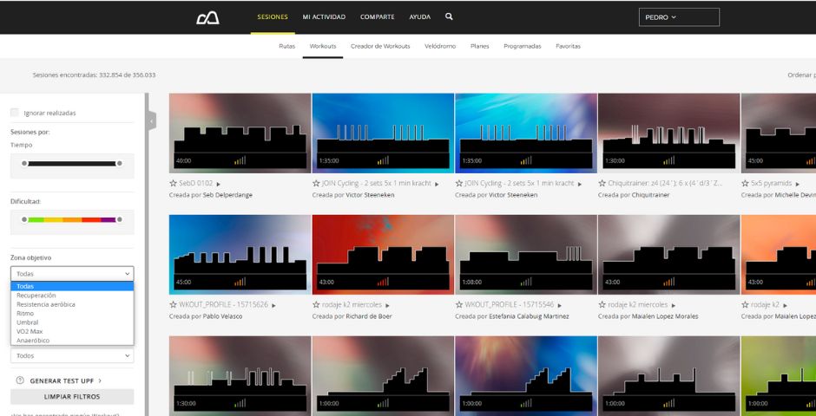The image size is (816, 416).
Task: Favorite the SebD 0102 workout star
Action: point(174,184)
